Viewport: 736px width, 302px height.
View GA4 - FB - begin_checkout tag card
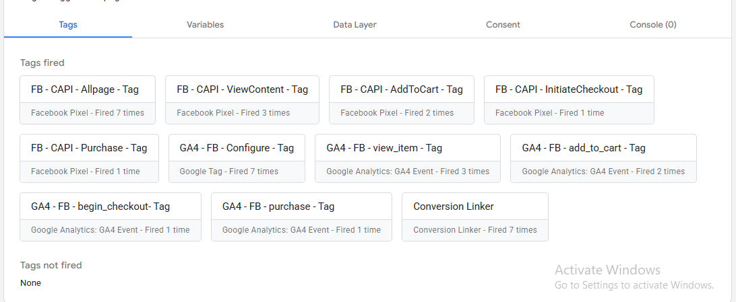click(111, 217)
